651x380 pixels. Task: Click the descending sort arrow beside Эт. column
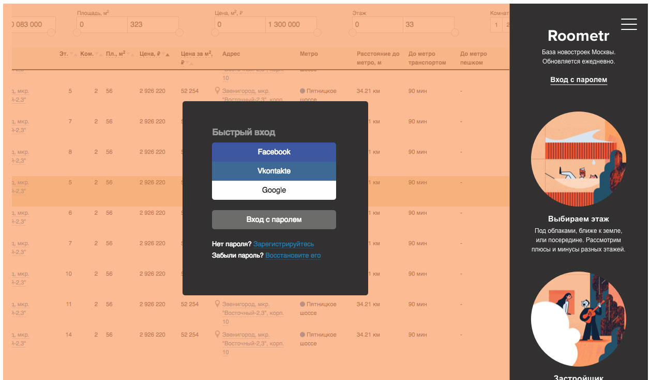pos(71,54)
